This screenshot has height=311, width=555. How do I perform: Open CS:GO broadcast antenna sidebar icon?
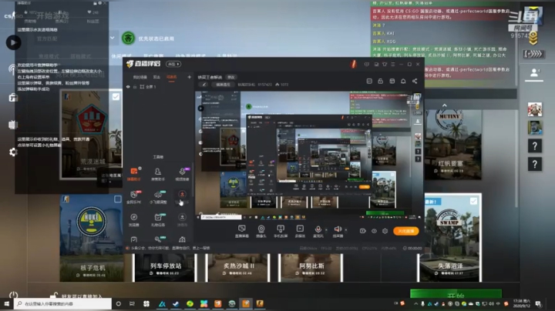12,69
